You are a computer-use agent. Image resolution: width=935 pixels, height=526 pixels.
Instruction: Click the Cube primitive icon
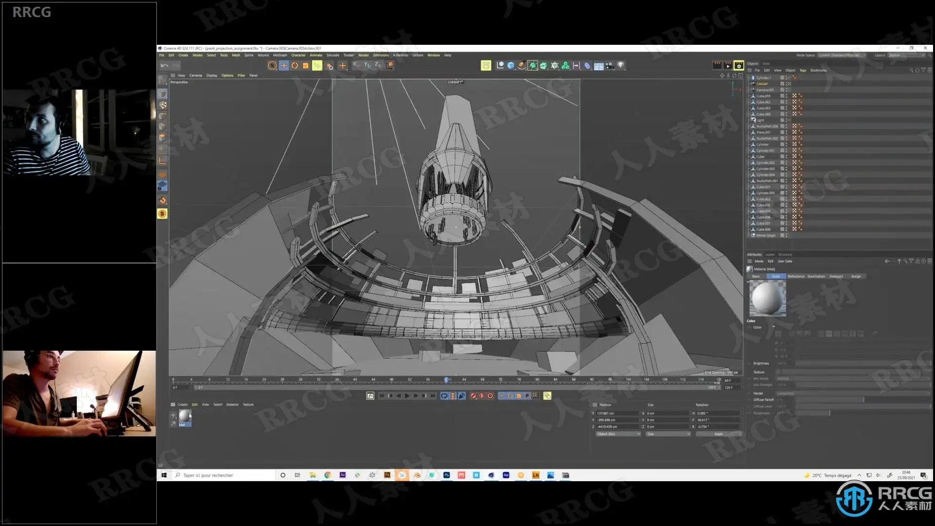point(511,66)
